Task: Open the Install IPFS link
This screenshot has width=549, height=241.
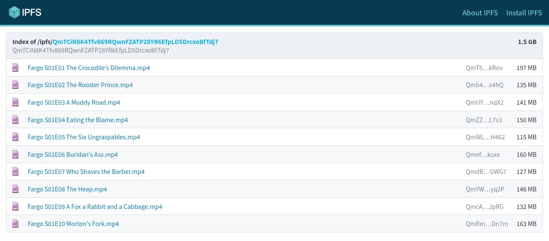Action: (x=524, y=13)
